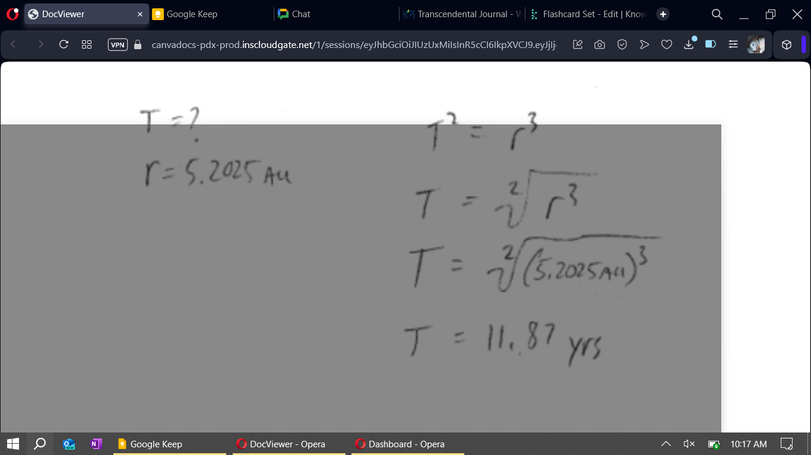This screenshot has width=811, height=455.
Task: Expand the hidden system tray icons chevron
Action: coord(666,444)
